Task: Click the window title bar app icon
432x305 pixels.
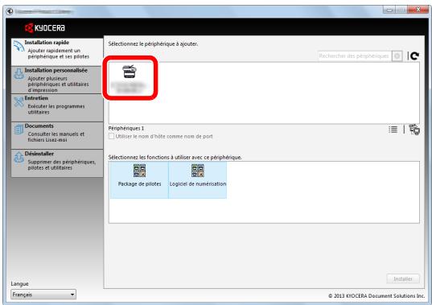Action: (x=10, y=11)
